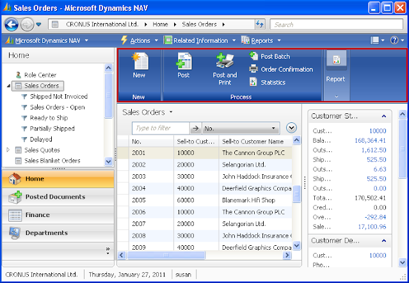This screenshot has width=409, height=283.
Task: Click the Home navigation button
Action: tap(58, 179)
